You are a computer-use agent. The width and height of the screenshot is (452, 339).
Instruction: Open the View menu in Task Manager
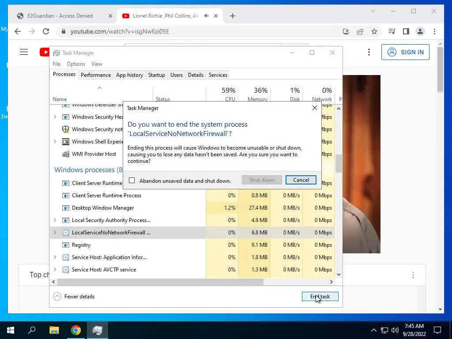(x=97, y=64)
